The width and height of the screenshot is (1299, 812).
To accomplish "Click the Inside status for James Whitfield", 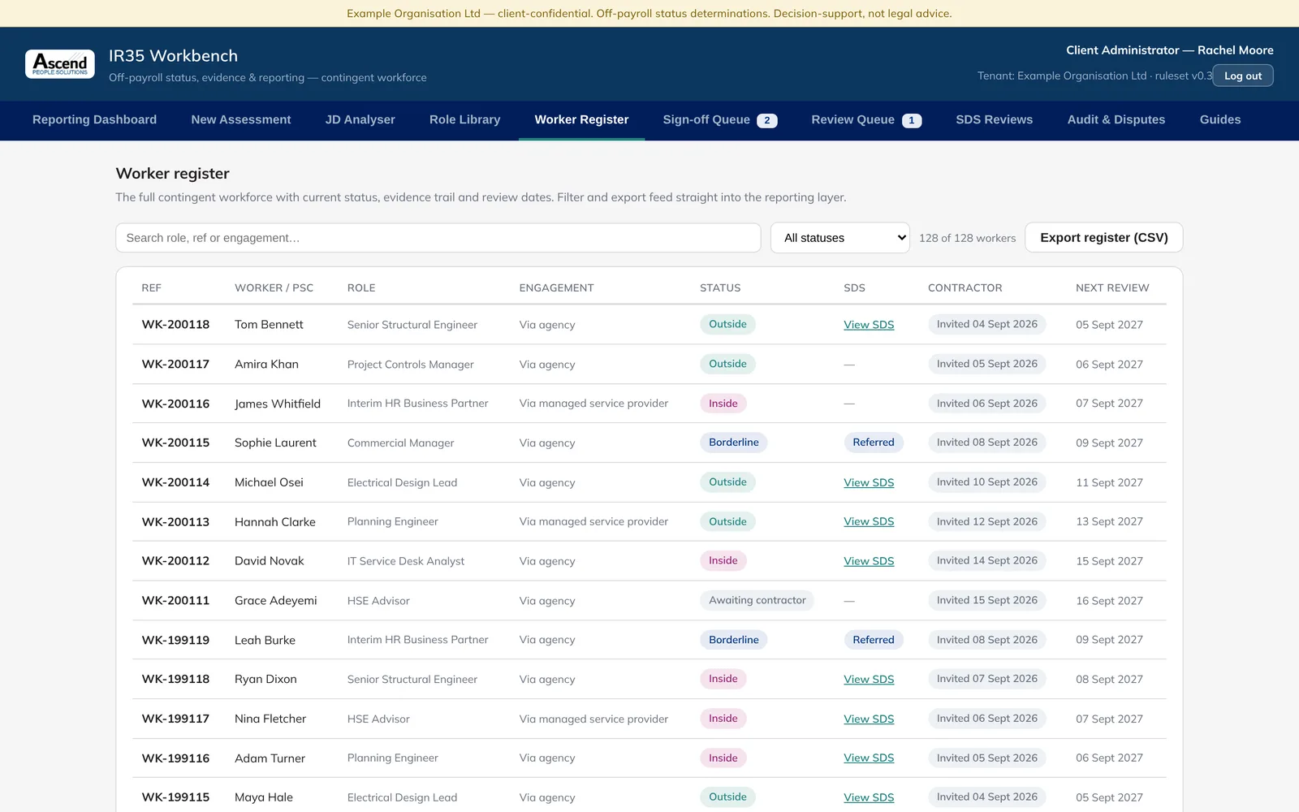I will tap(723, 404).
